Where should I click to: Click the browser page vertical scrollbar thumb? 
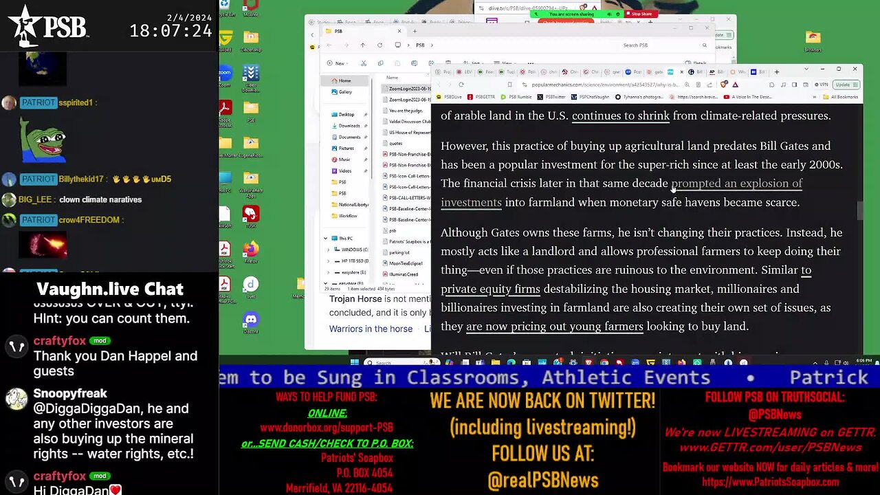tap(859, 210)
